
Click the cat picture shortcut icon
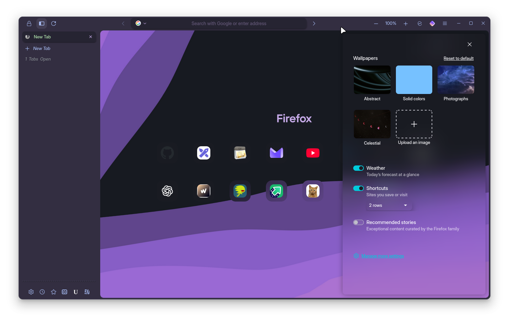313,191
